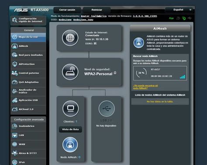Click the Internet status globe icon

[70, 38]
